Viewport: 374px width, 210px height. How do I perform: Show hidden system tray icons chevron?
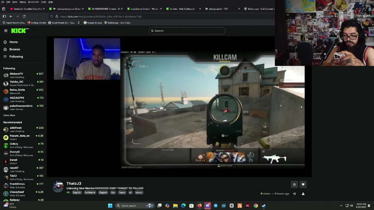pos(341,206)
